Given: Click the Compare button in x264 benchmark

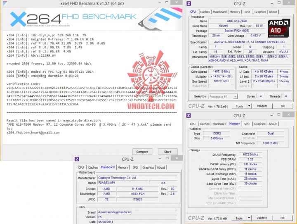Looking at the screenshot, I should click(142, 152).
